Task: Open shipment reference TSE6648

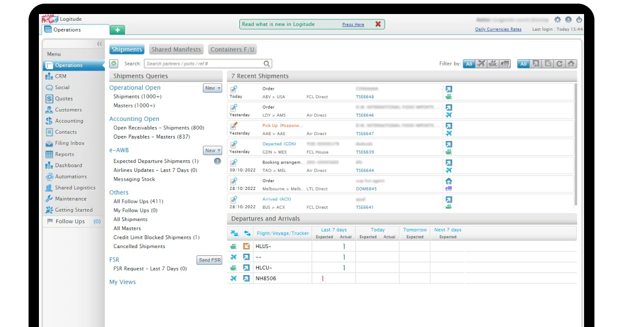Action: pos(365,97)
